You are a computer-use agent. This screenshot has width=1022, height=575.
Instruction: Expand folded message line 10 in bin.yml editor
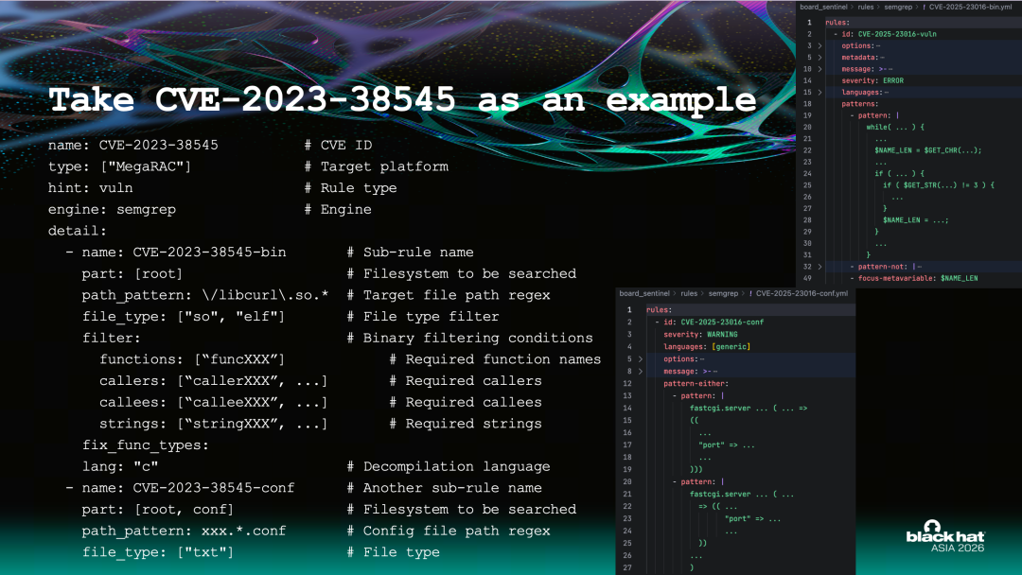[819, 69]
